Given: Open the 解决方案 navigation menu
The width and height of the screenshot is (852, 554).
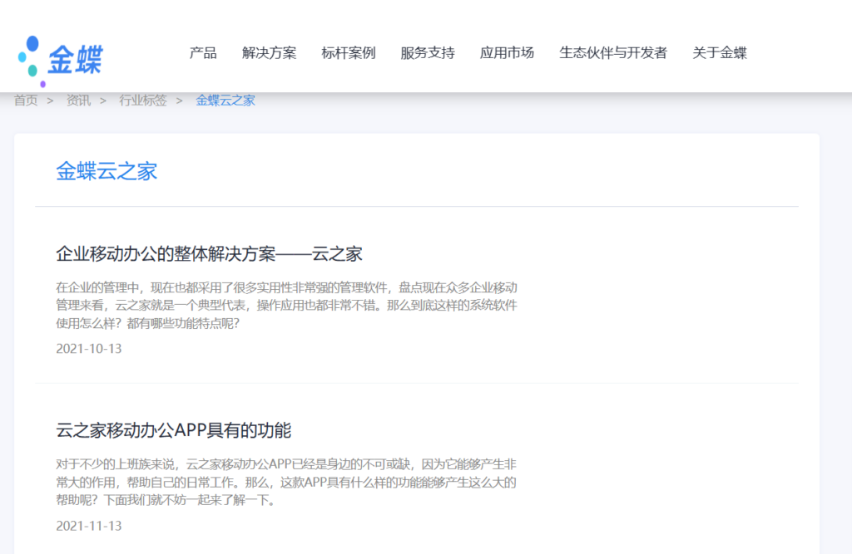Looking at the screenshot, I should (268, 52).
